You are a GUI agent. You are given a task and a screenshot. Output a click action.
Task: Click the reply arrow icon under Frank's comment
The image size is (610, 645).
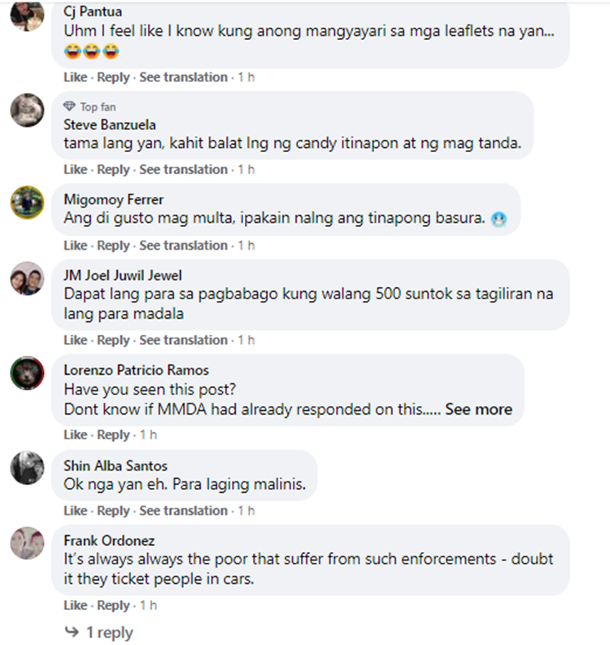pos(72,631)
